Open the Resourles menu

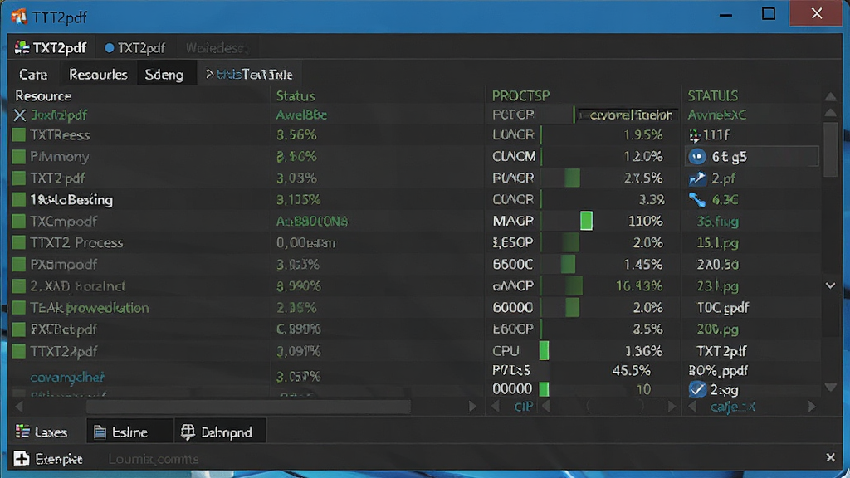(98, 74)
